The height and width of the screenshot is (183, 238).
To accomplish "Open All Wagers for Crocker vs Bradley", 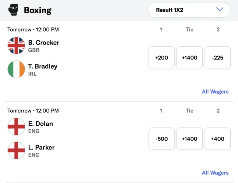I will 215,91.
